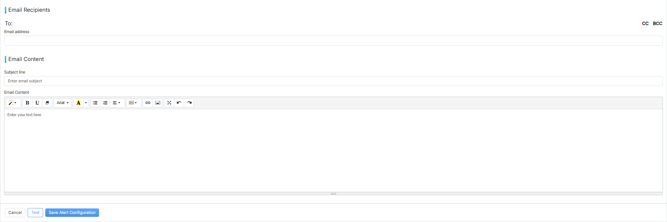Open the Arial font family dropdown
The image size is (667, 222).
click(63, 103)
